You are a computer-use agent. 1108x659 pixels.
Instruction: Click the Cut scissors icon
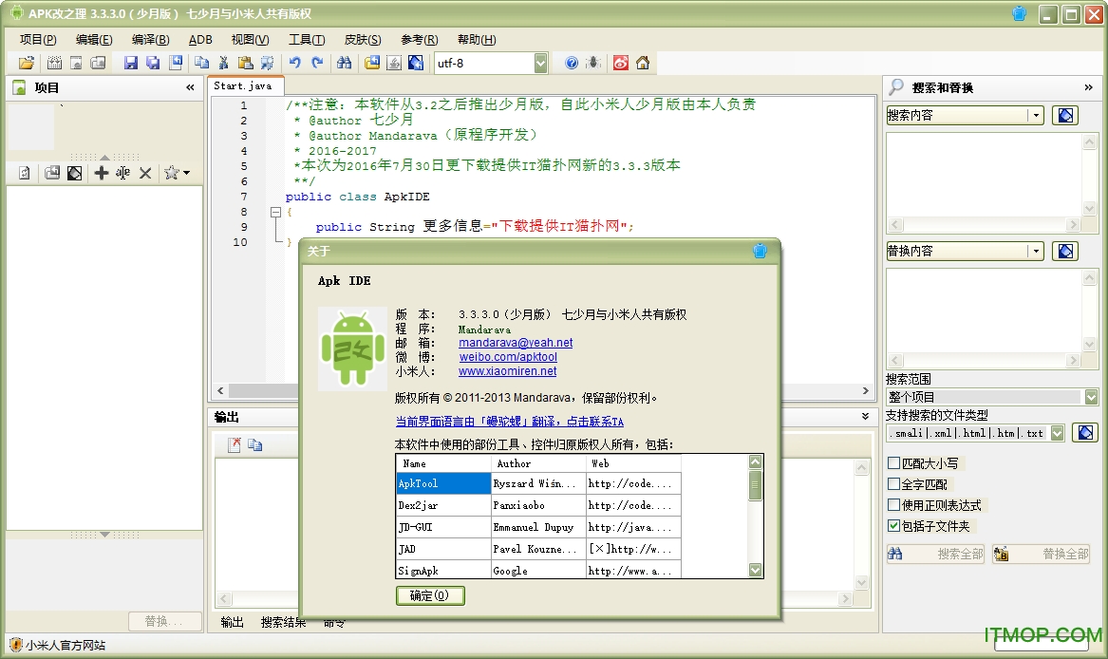[x=223, y=63]
